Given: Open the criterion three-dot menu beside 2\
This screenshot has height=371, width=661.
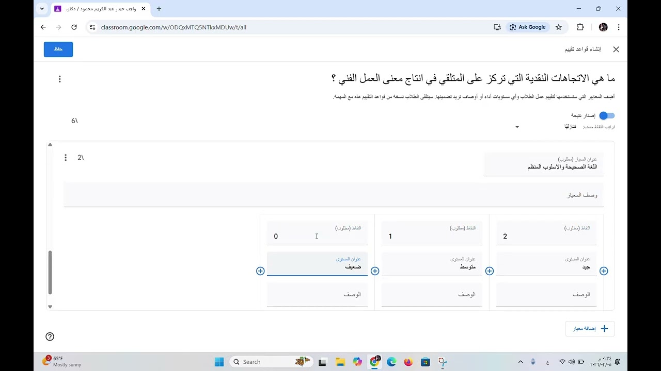Looking at the screenshot, I should tap(66, 158).
